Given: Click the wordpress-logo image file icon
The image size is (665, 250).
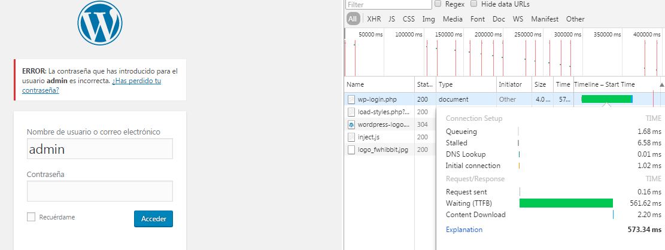Looking at the screenshot, I should pos(351,125).
